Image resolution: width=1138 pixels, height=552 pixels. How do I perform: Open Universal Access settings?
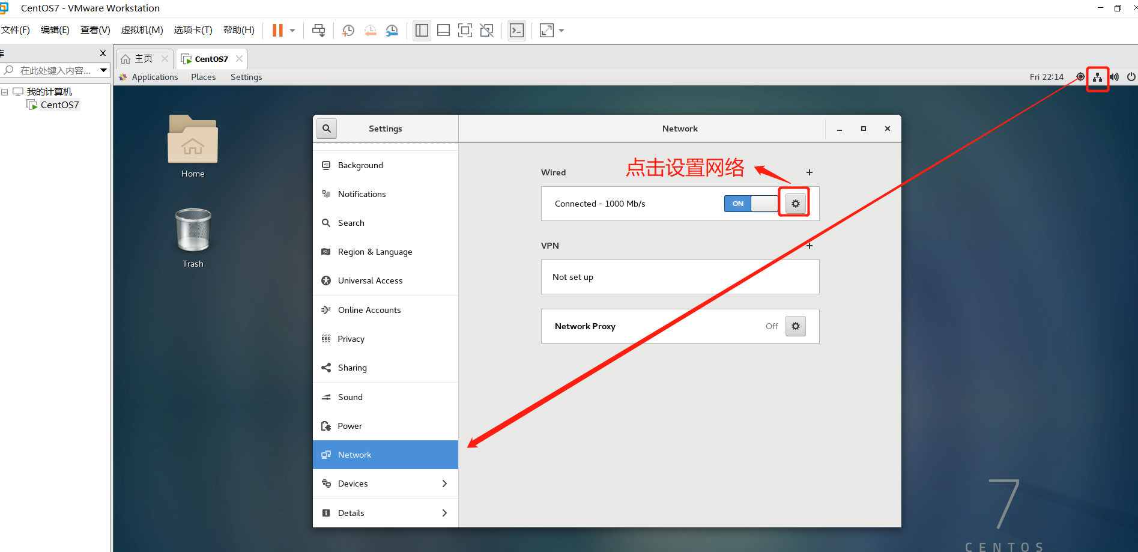click(386, 281)
